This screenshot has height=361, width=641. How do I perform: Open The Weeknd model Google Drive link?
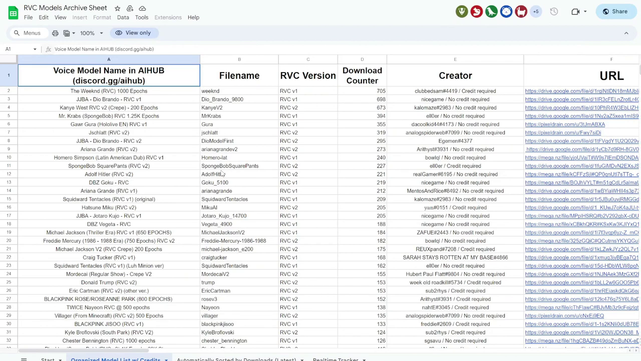581,91
